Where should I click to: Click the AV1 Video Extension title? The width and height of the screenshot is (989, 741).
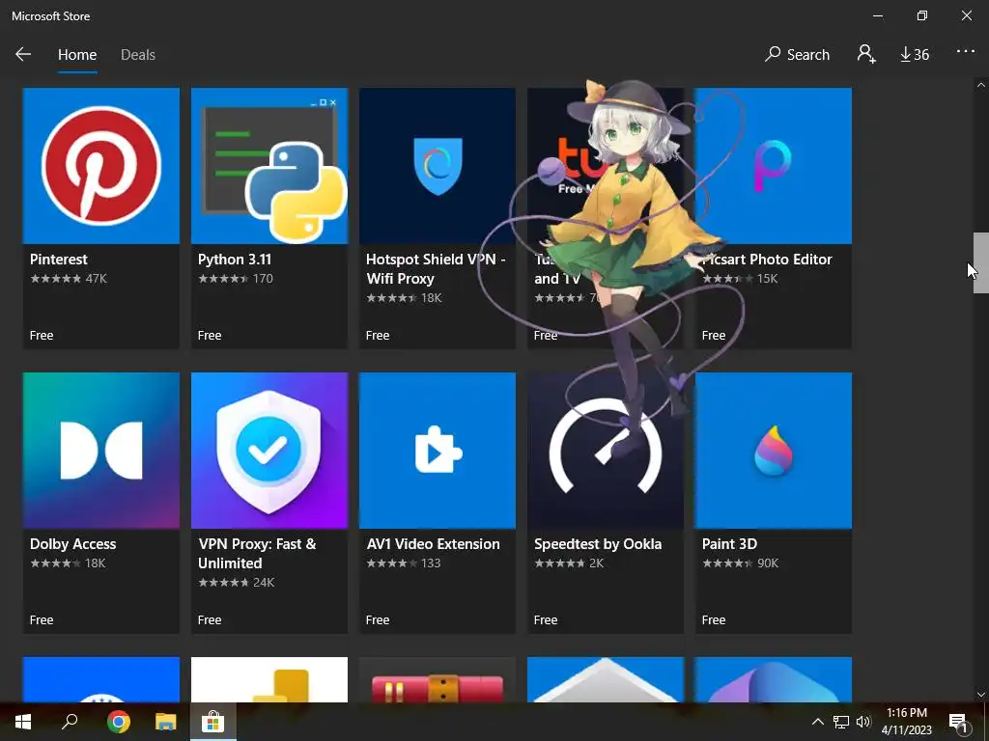pyautogui.click(x=434, y=544)
